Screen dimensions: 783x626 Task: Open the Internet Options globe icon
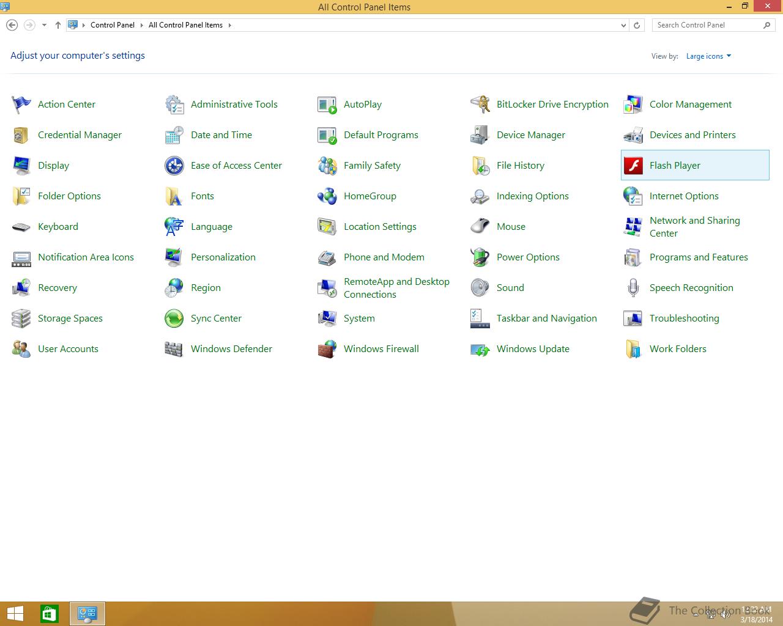[633, 196]
